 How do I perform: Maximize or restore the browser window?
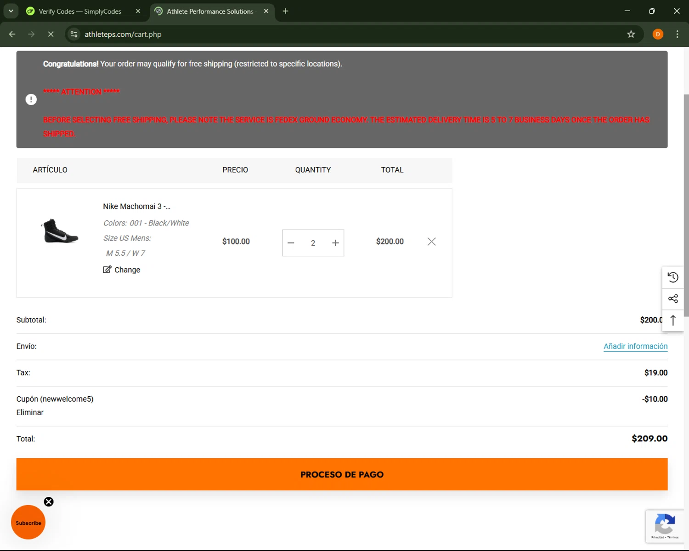[652, 11]
